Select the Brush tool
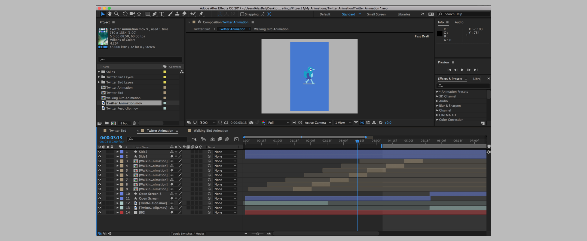Image resolution: width=587 pixels, height=241 pixels. (x=170, y=14)
